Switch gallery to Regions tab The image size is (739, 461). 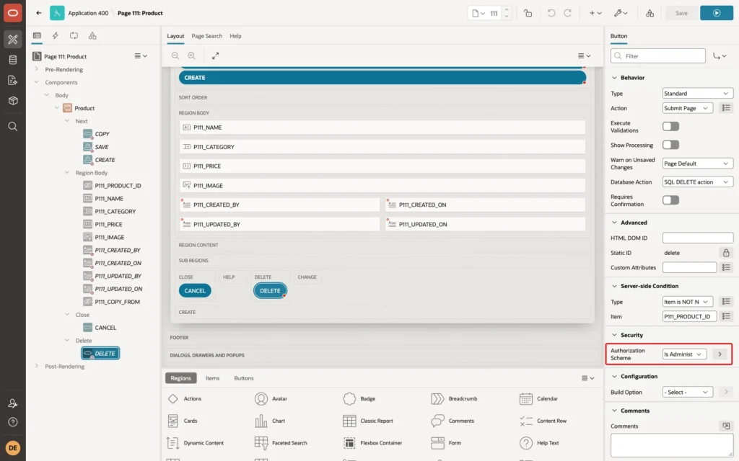point(180,378)
